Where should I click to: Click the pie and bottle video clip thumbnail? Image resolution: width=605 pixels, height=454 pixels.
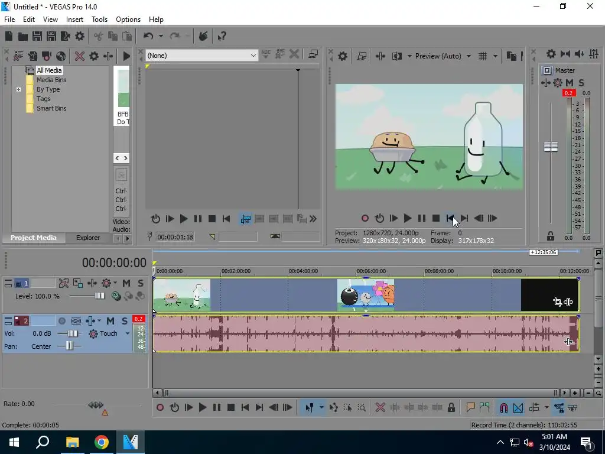182,294
